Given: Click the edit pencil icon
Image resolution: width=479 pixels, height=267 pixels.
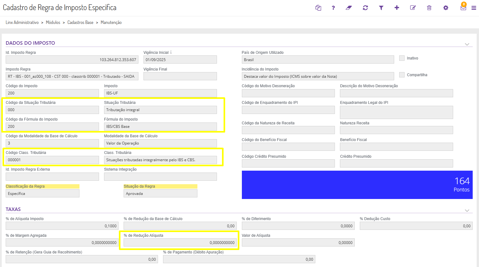Looking at the screenshot, I should pos(413,8).
